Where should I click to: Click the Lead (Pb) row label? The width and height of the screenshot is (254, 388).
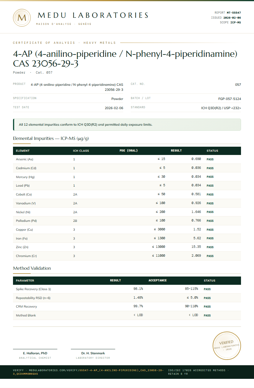tap(23, 186)
